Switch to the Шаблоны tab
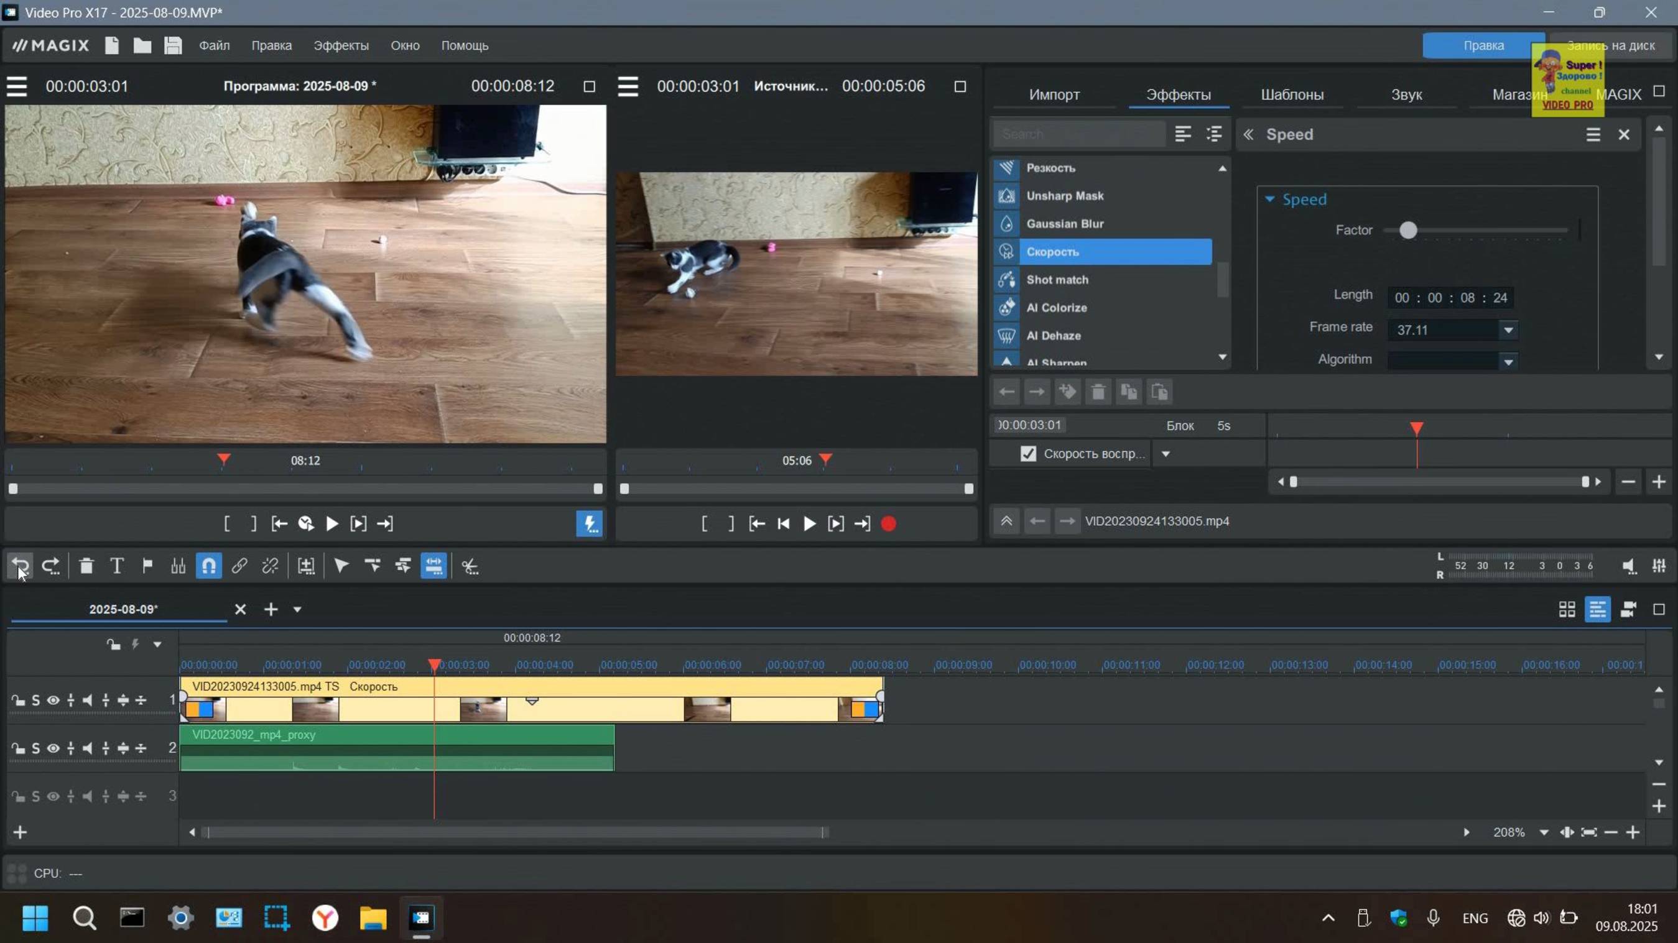Screen dimensions: 1678x943 pyautogui.click(x=1292, y=95)
